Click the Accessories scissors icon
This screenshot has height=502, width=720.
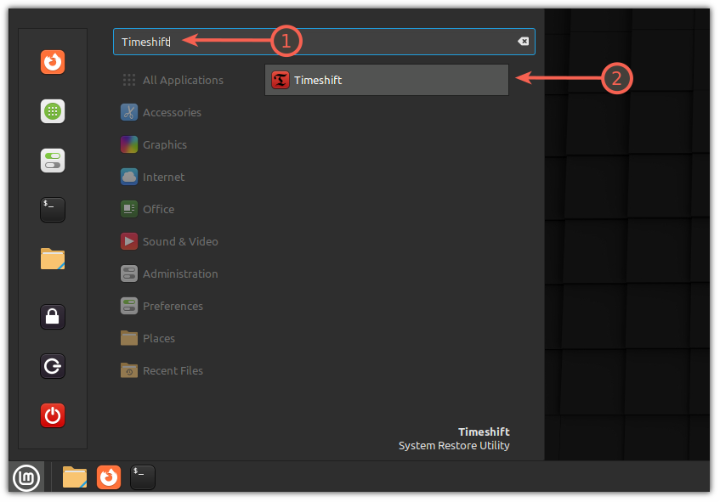[129, 112]
